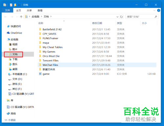This screenshot has height=126, width=164.
Task: Select 快速访问 in the navigation pane
Action: pyautogui.click(x=16, y=26)
